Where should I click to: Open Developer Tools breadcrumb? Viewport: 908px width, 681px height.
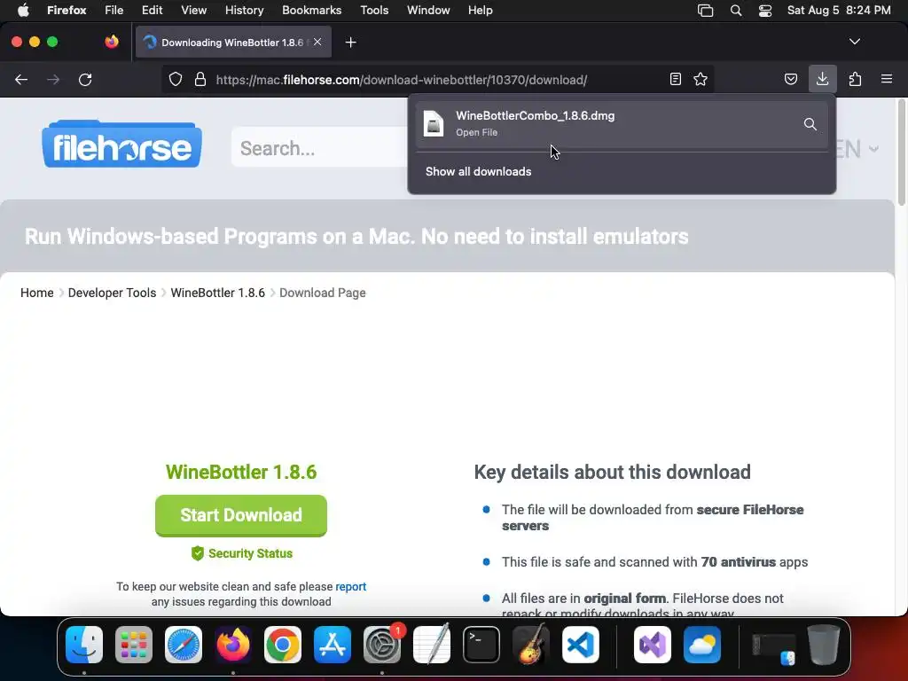[x=112, y=293]
